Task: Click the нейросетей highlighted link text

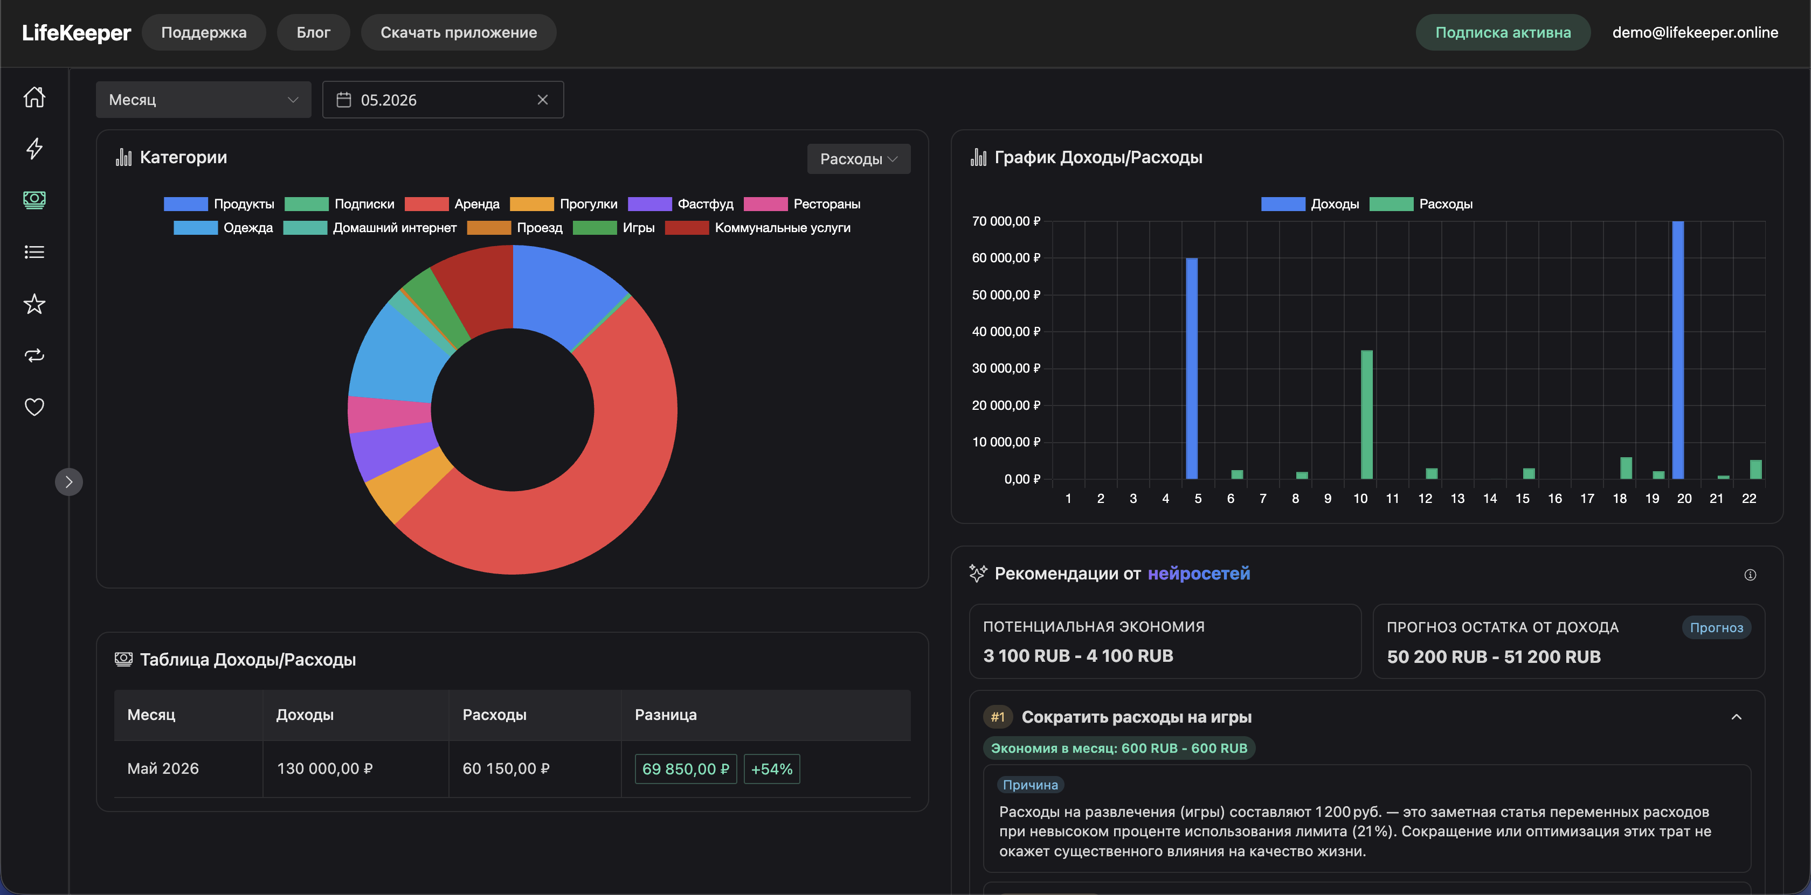Action: (x=1199, y=574)
